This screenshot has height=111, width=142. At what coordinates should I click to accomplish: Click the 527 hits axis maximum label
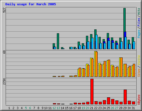(x=4, y=10)
